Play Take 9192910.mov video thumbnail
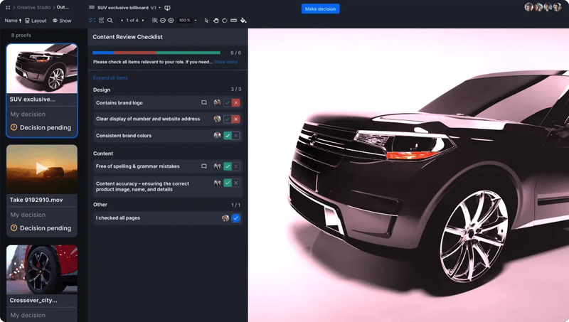569x322 pixels. pyautogui.click(x=42, y=169)
